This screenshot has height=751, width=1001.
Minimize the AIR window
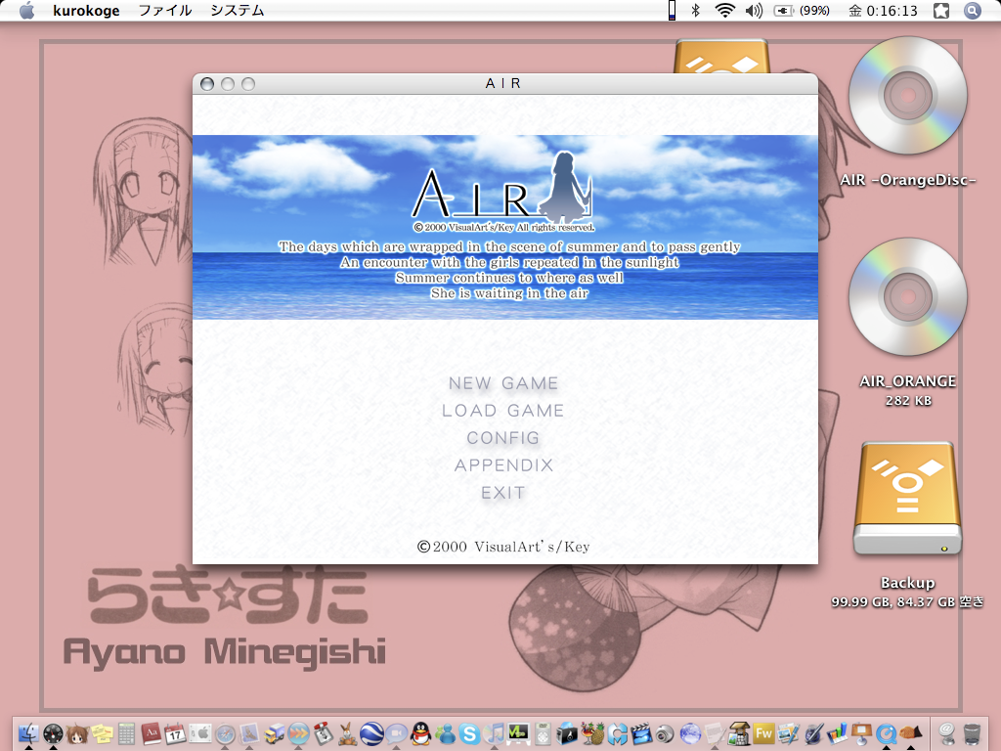coord(227,84)
